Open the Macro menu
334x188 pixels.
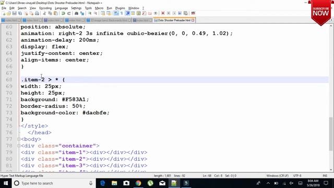(x=99, y=8)
